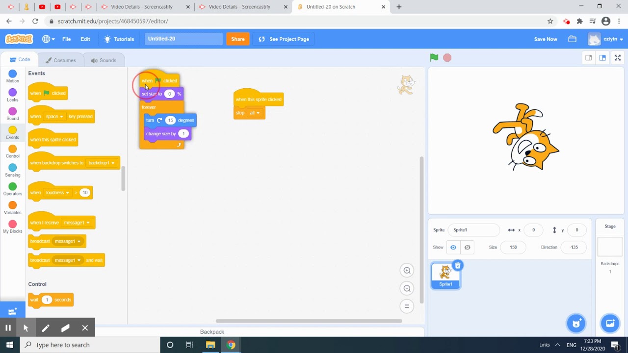Screen dimensions: 628x353
Task: Open the stop all dropdown in workspace
Action: [255, 113]
